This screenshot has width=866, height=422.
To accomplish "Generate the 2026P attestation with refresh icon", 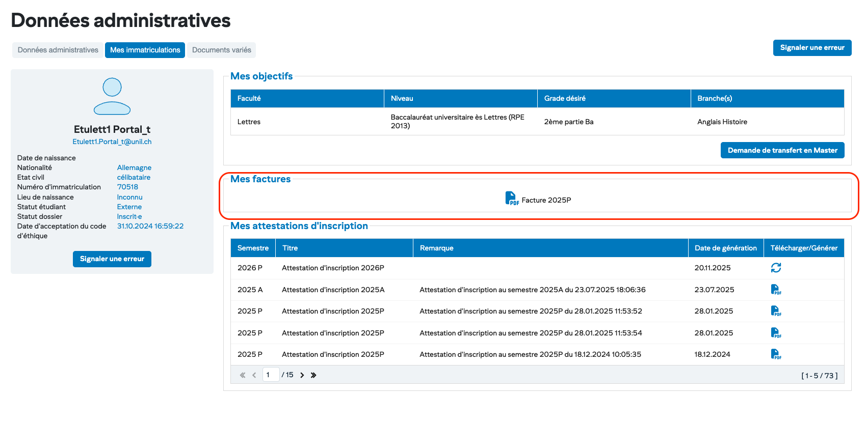I will pyautogui.click(x=776, y=268).
